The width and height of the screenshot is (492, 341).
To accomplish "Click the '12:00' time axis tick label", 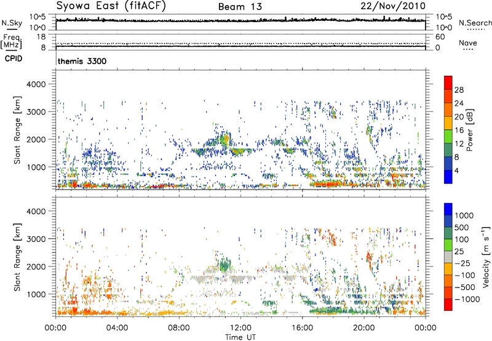I will pos(240,328).
